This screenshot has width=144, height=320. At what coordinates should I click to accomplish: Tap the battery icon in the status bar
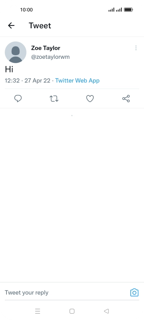click(129, 10)
